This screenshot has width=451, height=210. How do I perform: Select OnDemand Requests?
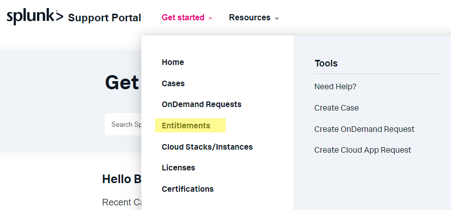202,104
